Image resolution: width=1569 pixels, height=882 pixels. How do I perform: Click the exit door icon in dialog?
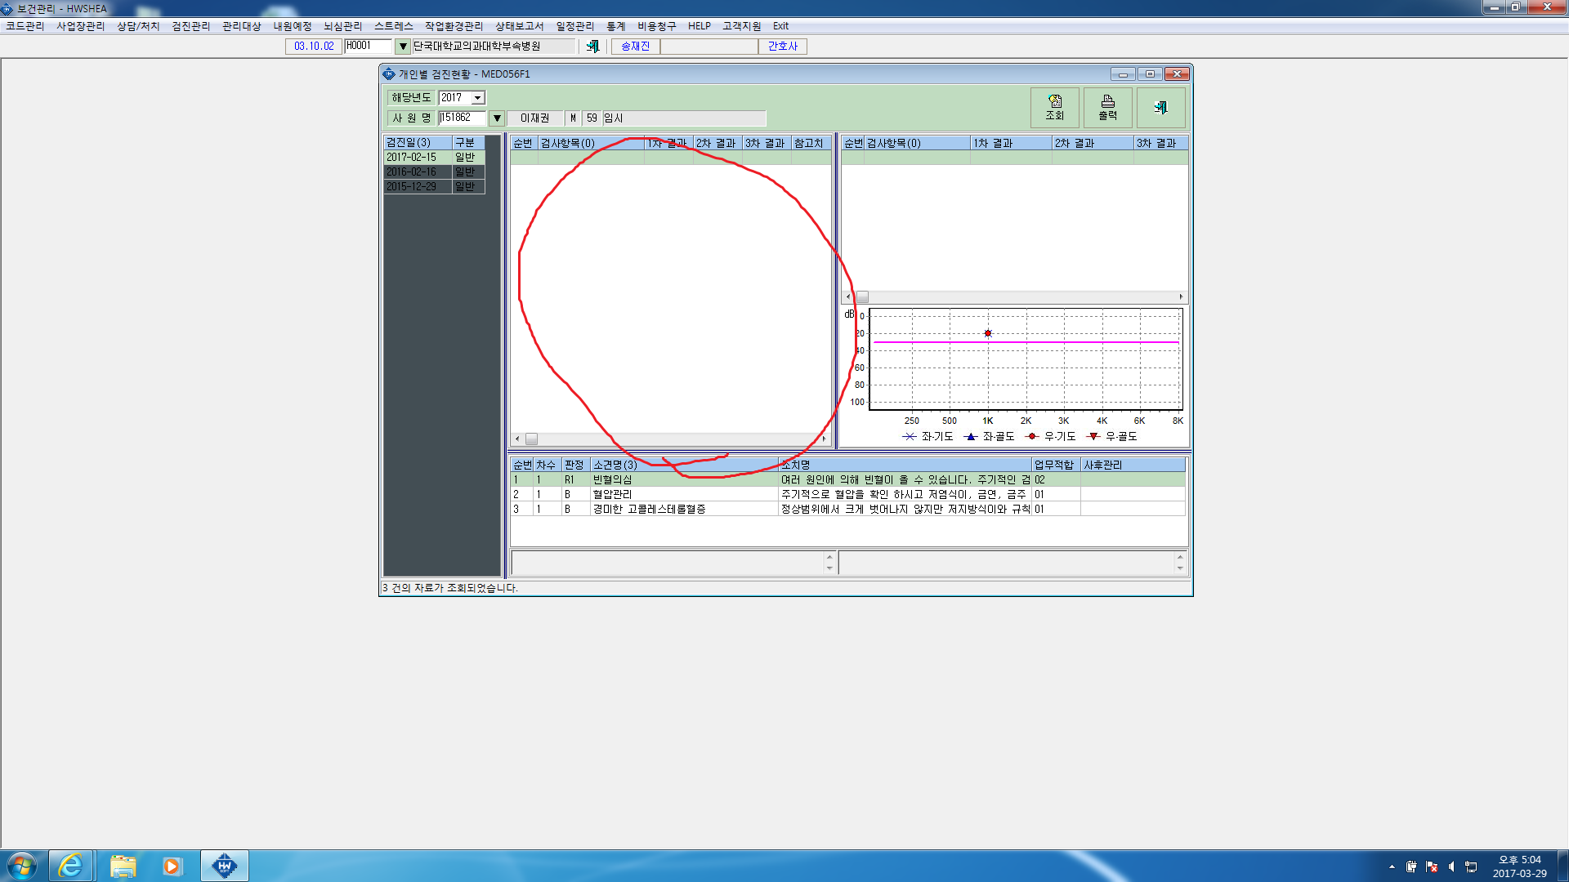[x=1160, y=108]
